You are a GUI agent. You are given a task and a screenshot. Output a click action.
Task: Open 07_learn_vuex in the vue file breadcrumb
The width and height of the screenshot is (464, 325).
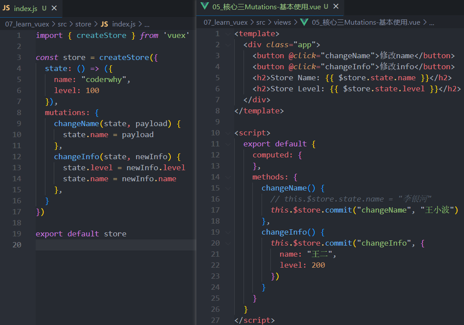tap(225, 22)
